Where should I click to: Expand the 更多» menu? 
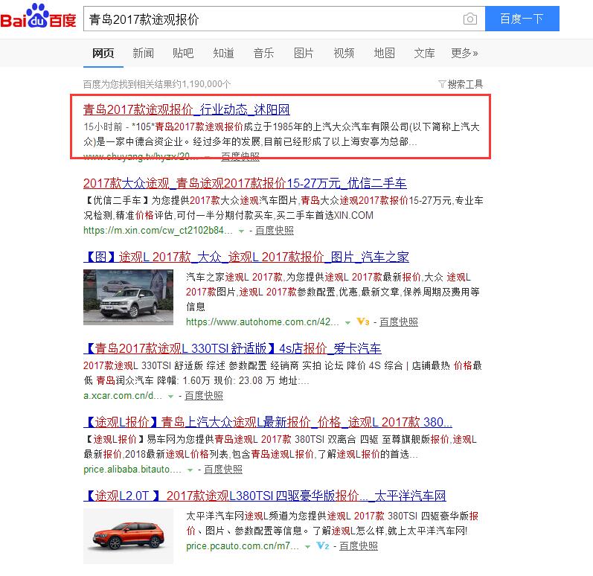464,53
